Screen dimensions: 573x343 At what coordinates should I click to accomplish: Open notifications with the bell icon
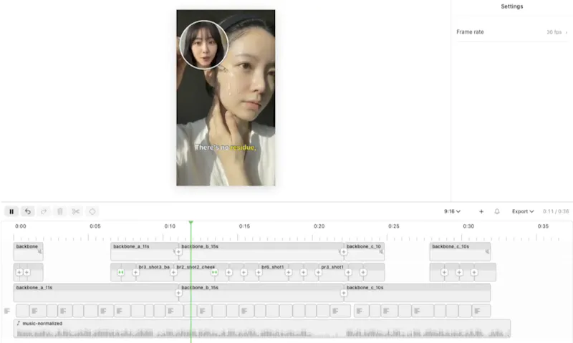(497, 211)
